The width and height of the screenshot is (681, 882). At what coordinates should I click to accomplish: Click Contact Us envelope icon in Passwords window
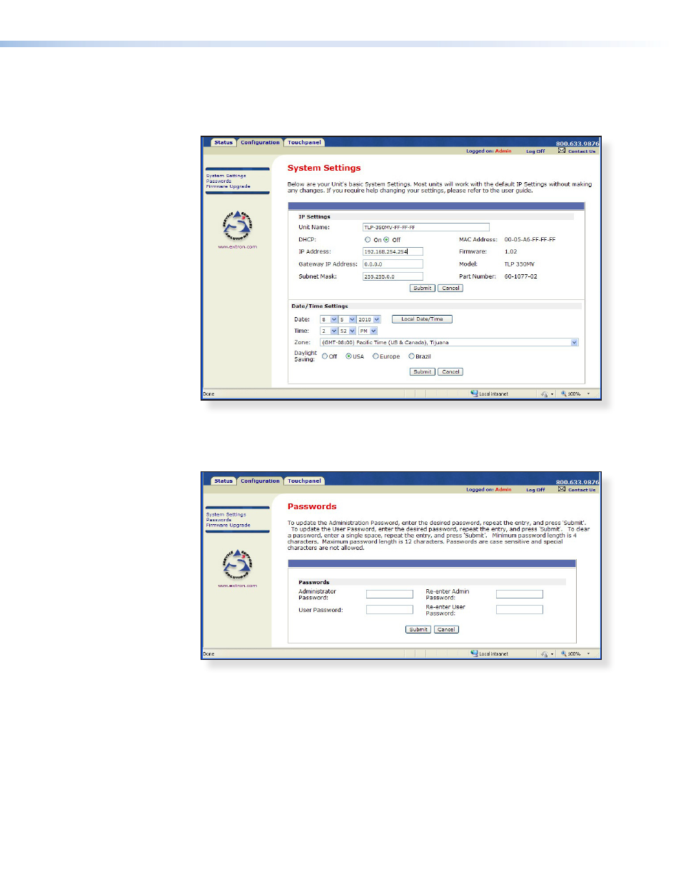click(562, 489)
